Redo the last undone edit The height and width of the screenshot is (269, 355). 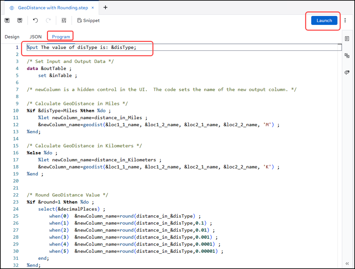click(48, 20)
